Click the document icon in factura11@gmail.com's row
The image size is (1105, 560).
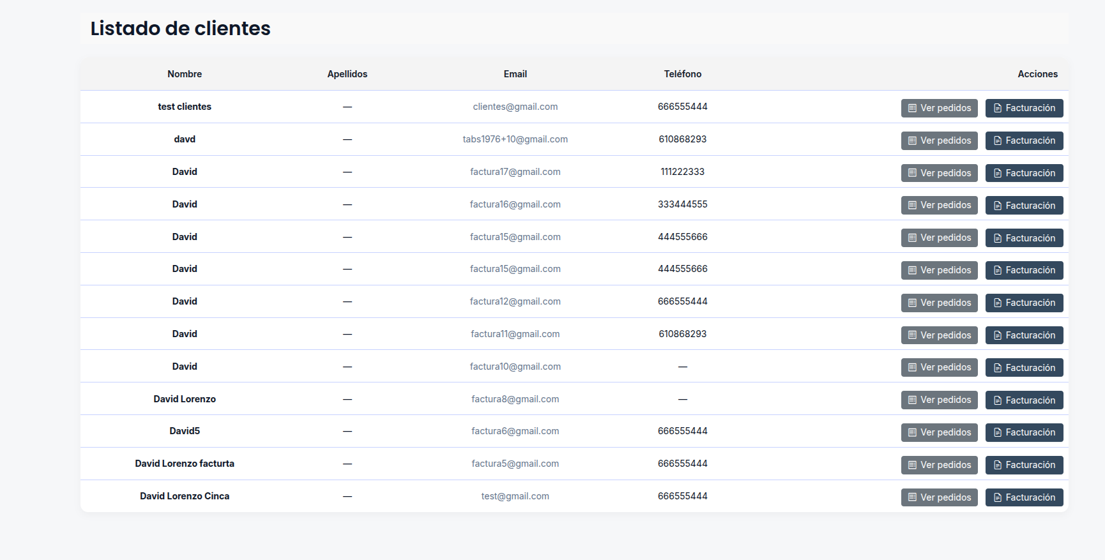coord(997,336)
